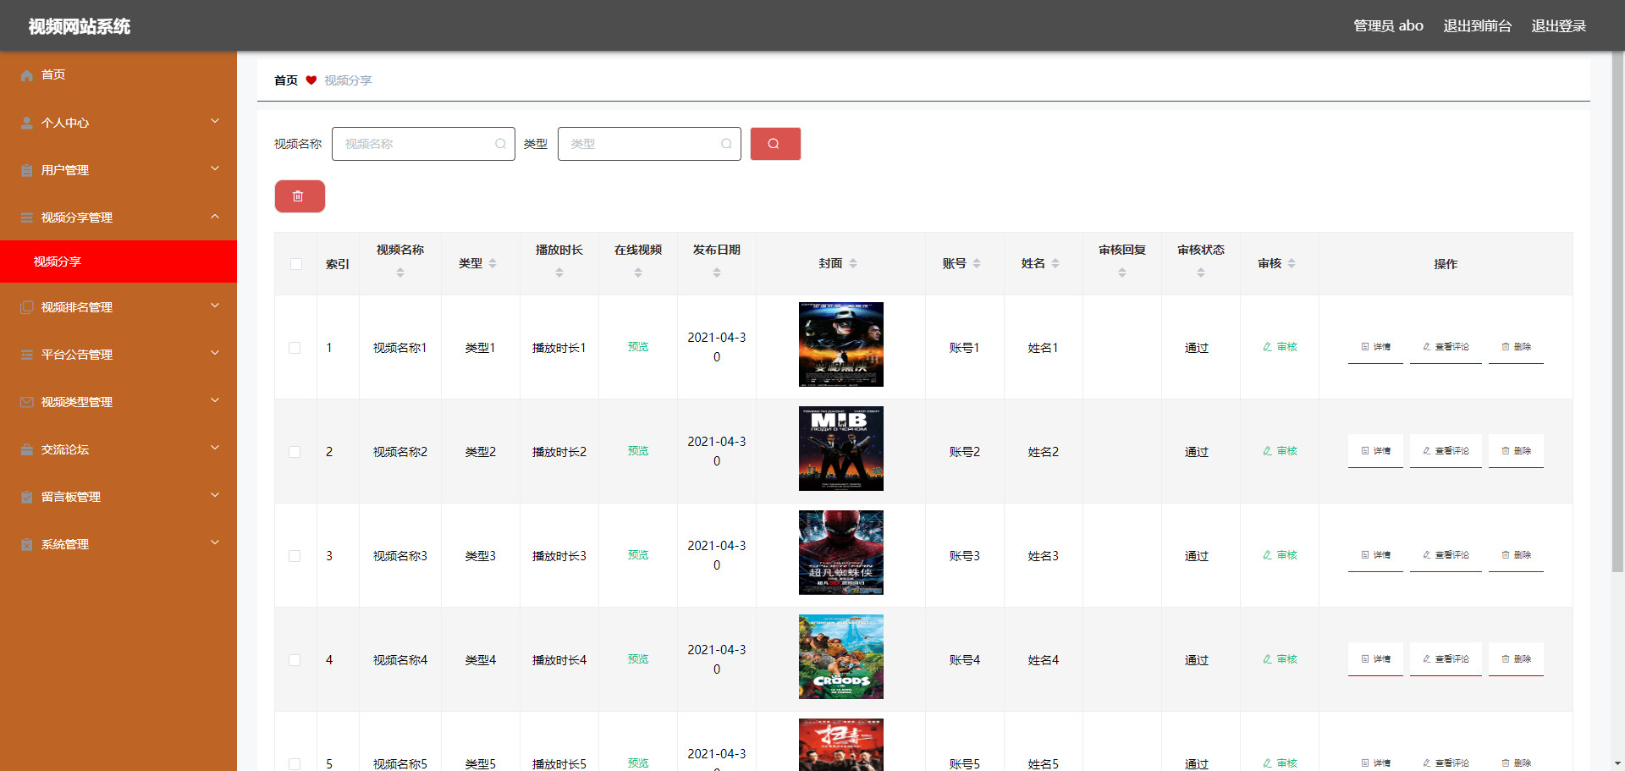Sort by 播放时长 column arrows
Image resolution: width=1625 pixels, height=771 pixels.
tap(559, 273)
